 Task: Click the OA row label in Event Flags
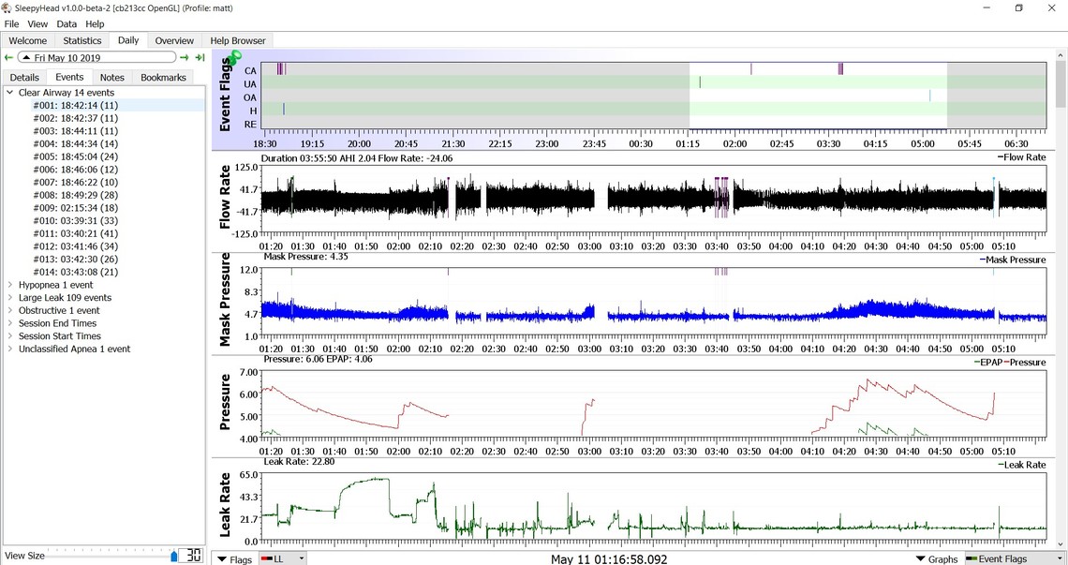point(250,97)
